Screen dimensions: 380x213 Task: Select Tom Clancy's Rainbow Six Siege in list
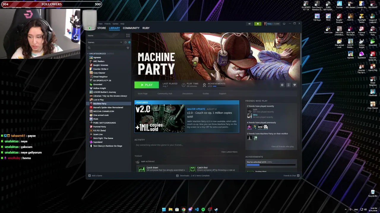(x=108, y=146)
